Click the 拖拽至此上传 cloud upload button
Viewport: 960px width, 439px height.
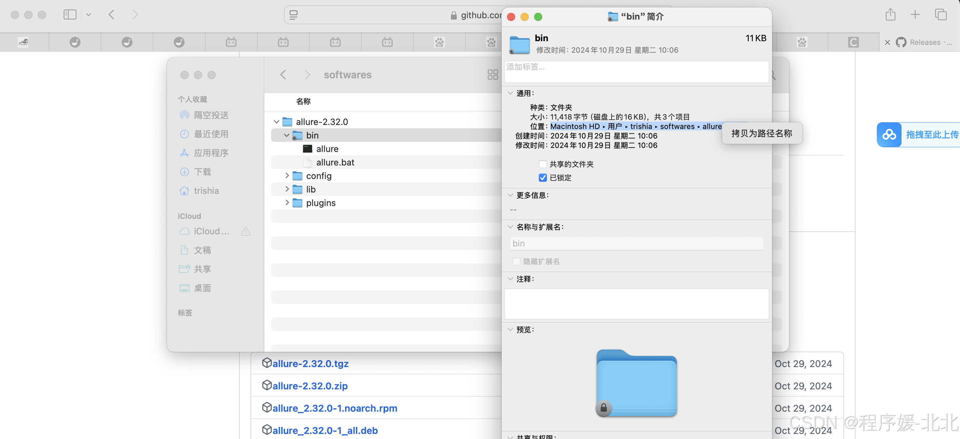pyautogui.click(x=918, y=135)
